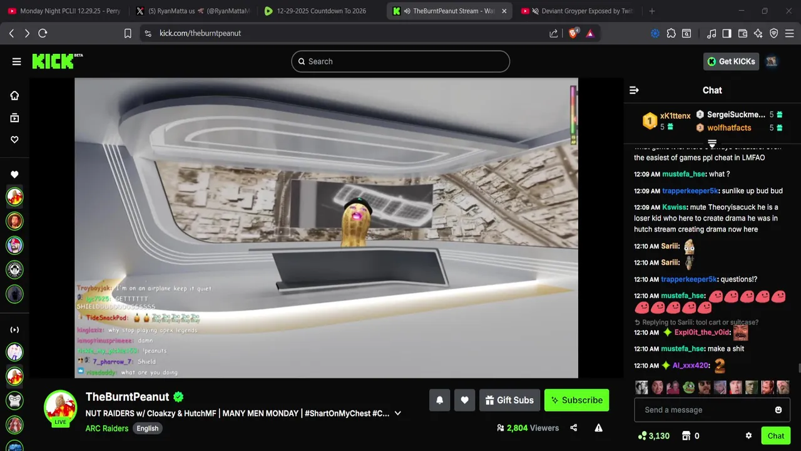Toggle the browser sidebar panel
Image resolution: width=801 pixels, height=451 pixels.
tap(727, 33)
